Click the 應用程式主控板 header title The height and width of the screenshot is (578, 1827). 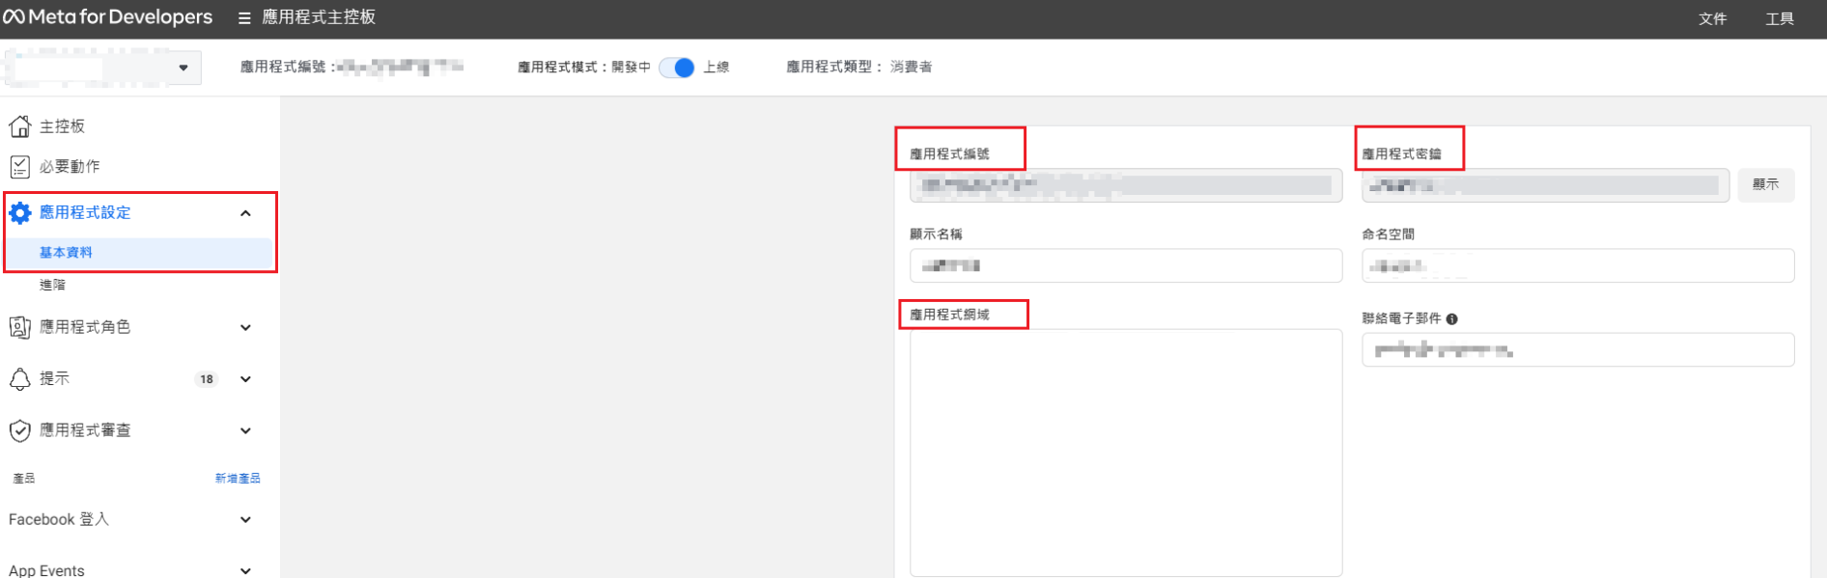(x=319, y=17)
